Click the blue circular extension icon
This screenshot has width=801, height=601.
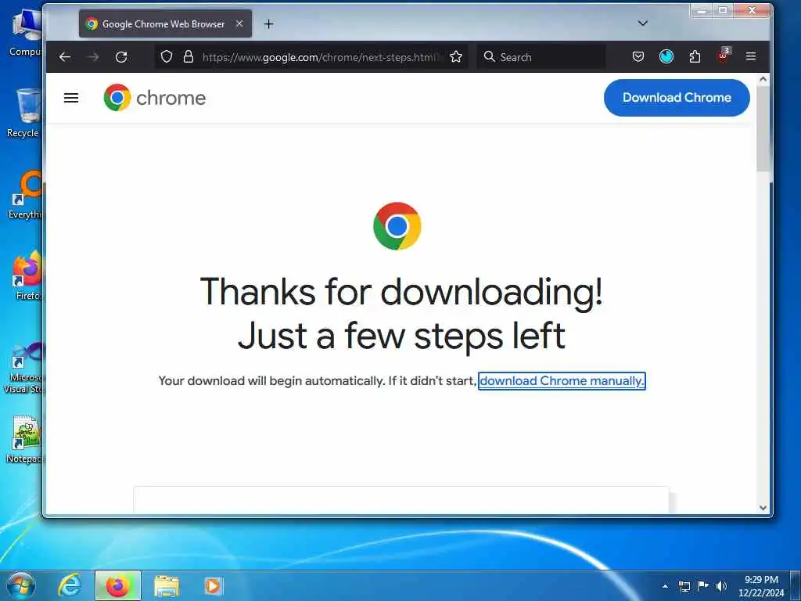666,56
